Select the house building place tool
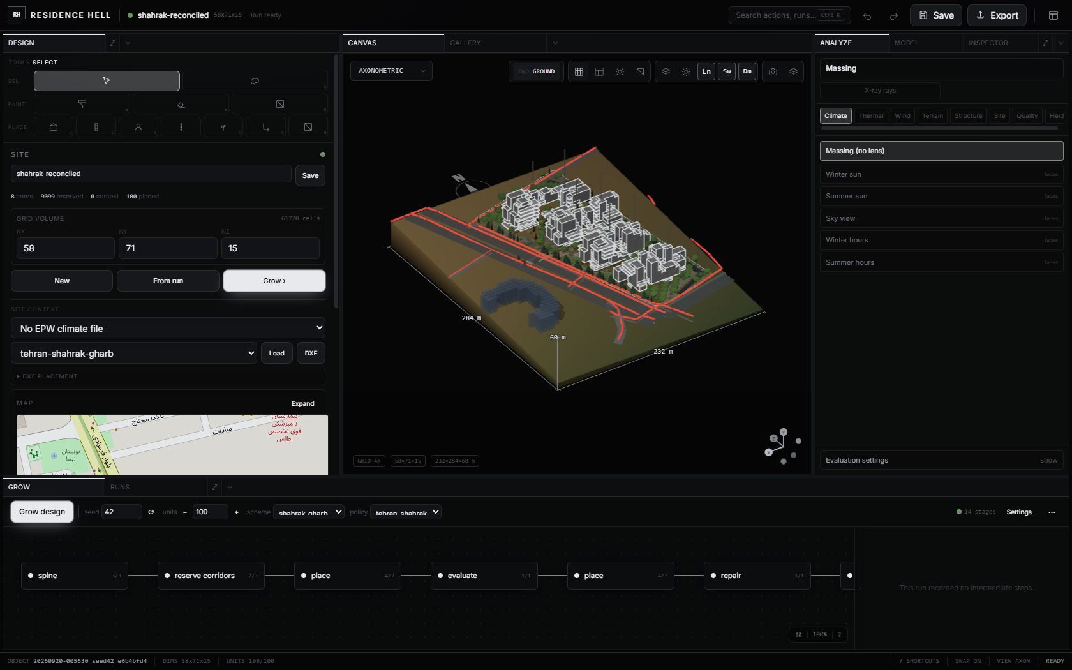This screenshot has height=670, width=1072. tap(54, 127)
